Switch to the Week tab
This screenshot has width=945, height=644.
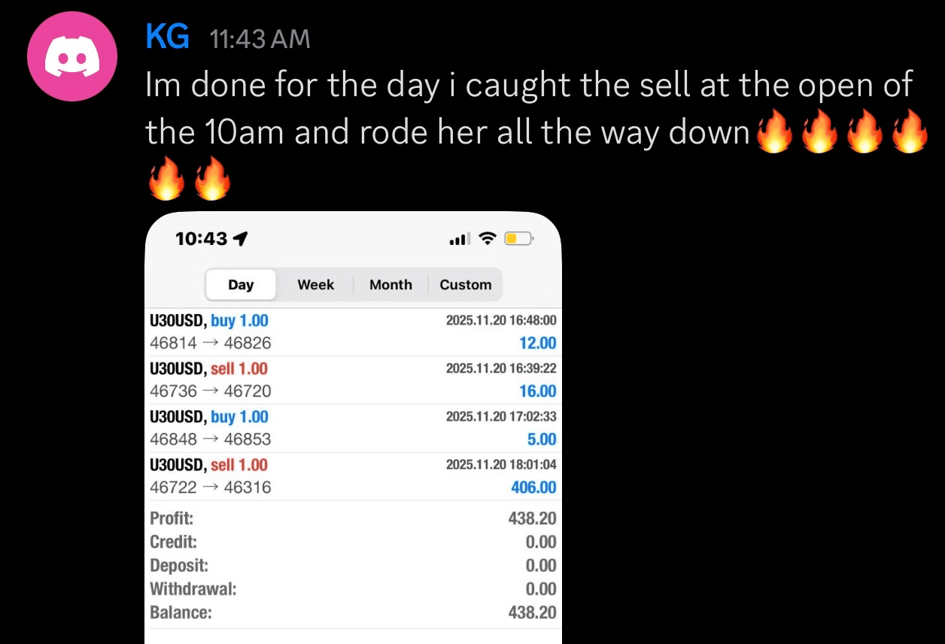coord(315,285)
